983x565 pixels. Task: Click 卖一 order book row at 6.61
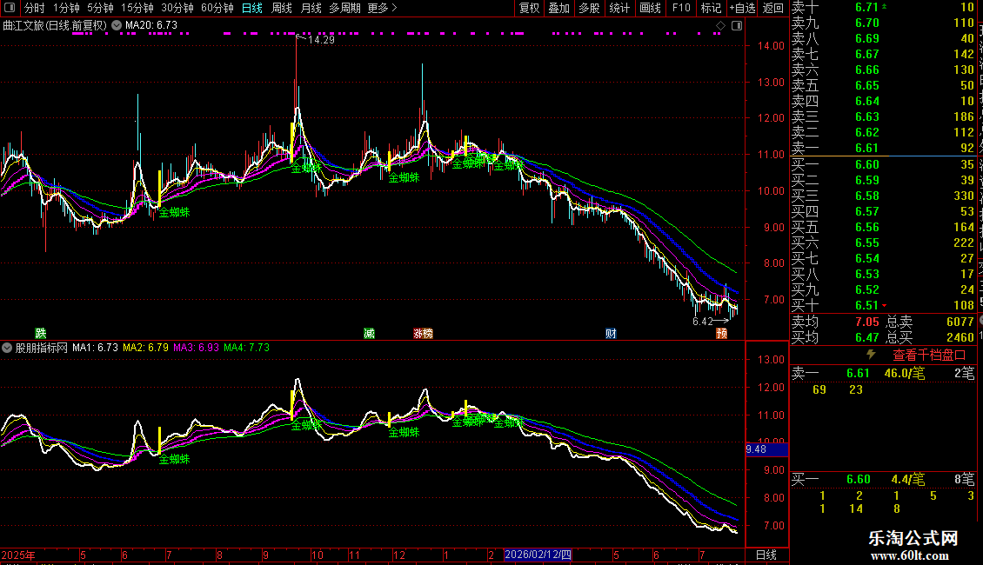coord(883,148)
